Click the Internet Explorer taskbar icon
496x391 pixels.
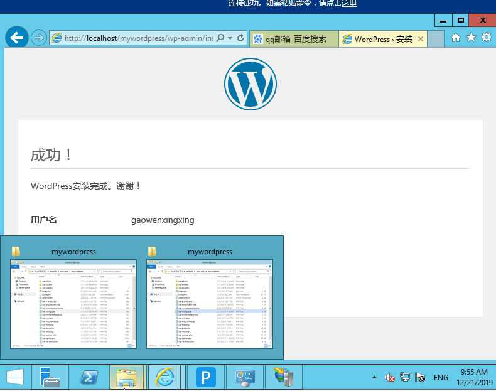pos(164,377)
